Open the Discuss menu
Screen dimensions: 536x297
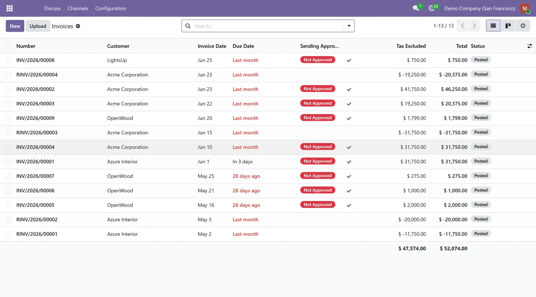click(x=52, y=8)
